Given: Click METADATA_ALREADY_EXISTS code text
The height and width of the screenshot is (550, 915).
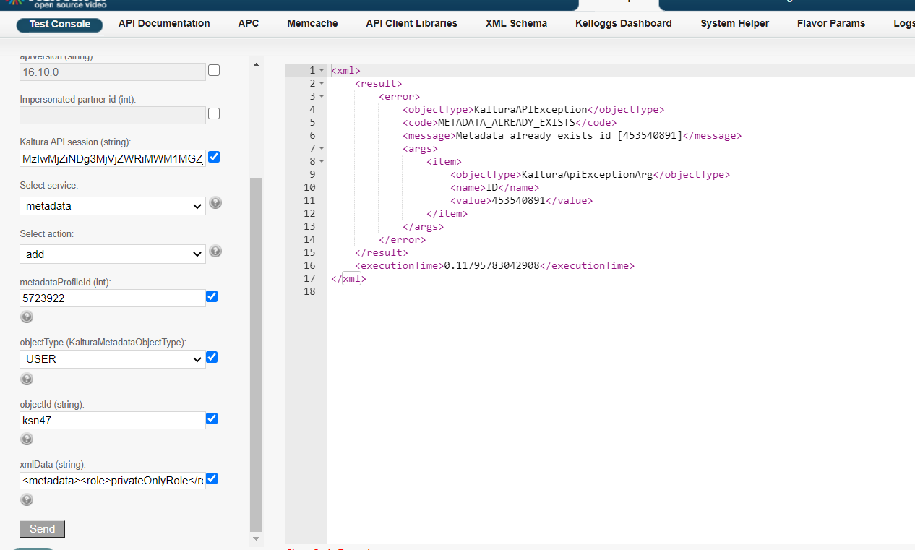Looking at the screenshot, I should coord(507,122).
